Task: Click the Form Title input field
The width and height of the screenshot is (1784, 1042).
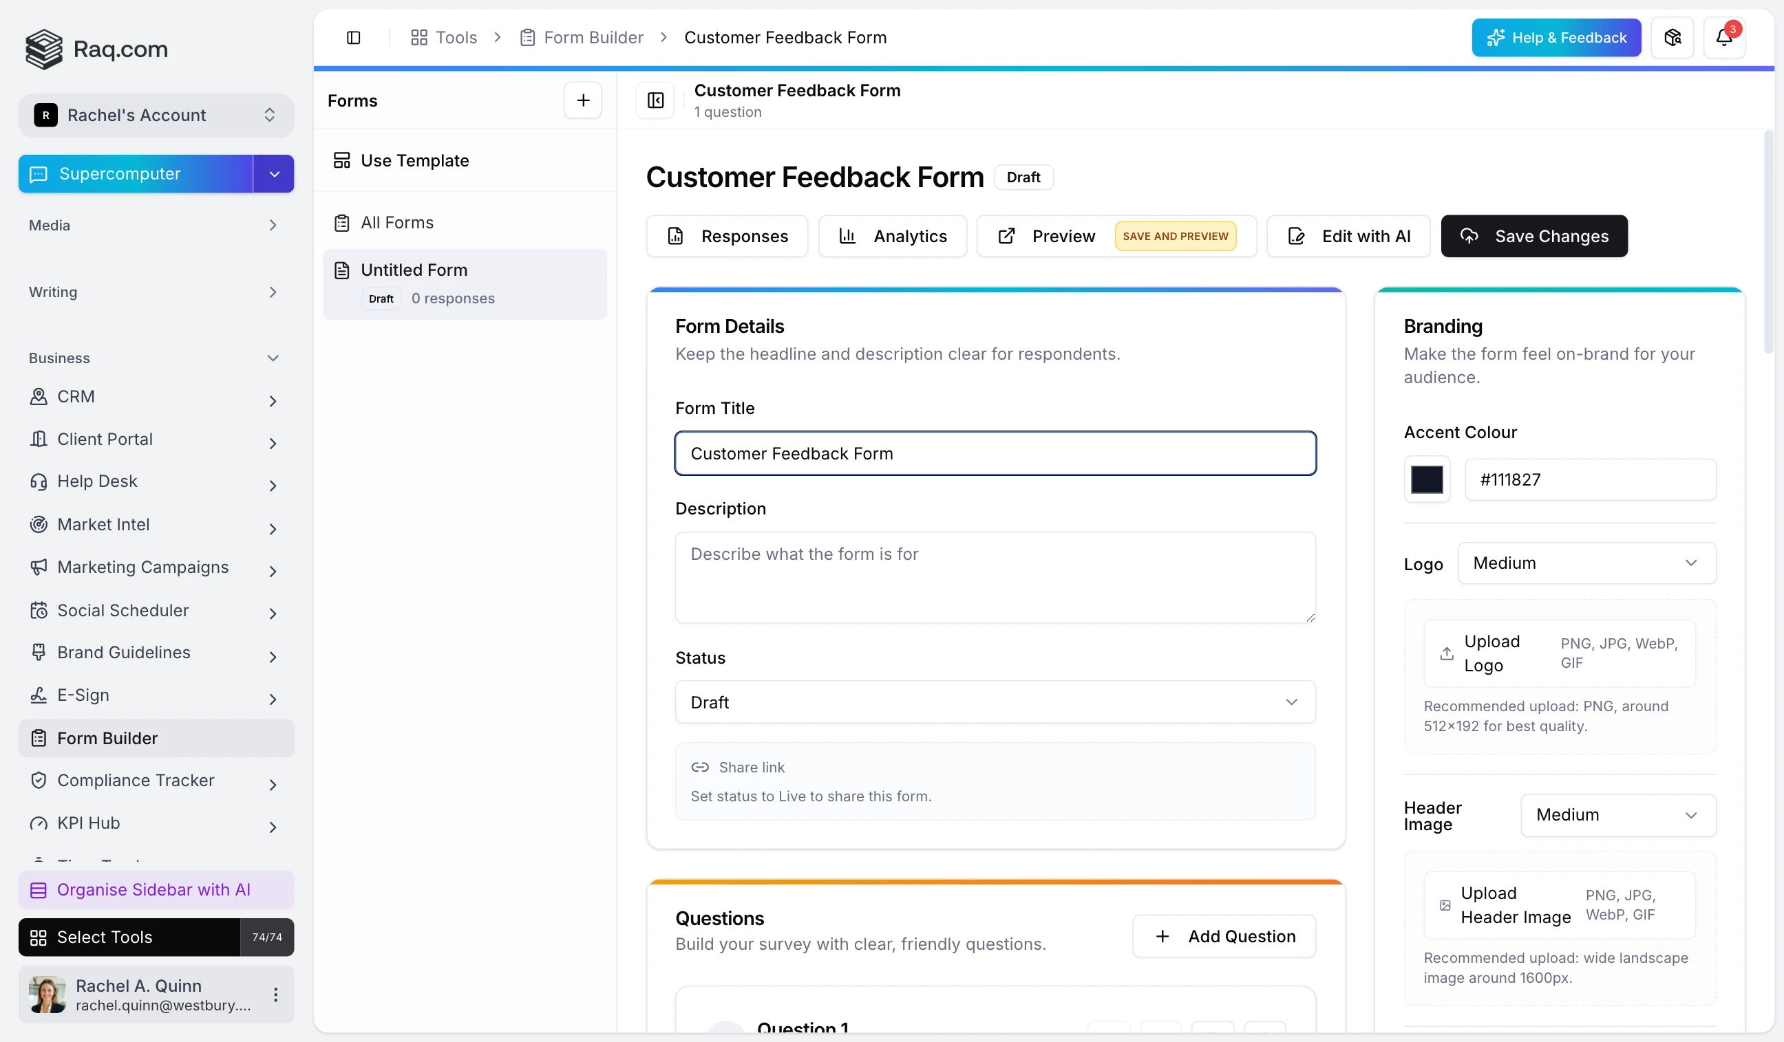Action: [x=995, y=453]
